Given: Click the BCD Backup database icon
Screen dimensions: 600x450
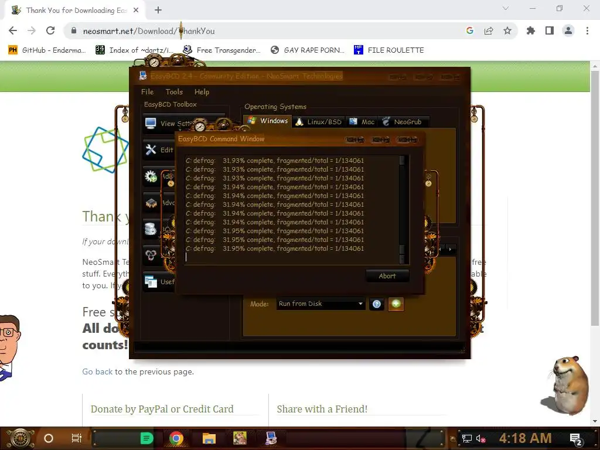Looking at the screenshot, I should click(x=151, y=229).
